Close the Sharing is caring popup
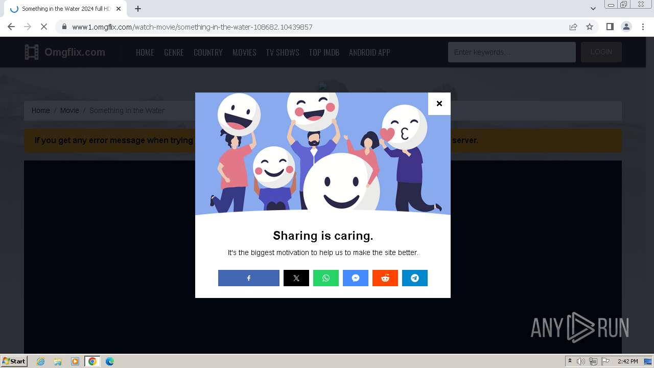The height and width of the screenshot is (368, 654). pyautogui.click(x=439, y=104)
